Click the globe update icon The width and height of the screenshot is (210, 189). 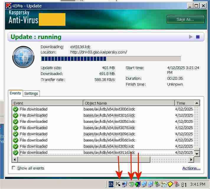click(x=23, y=57)
